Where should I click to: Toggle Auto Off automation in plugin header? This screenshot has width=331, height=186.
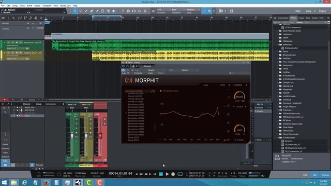(x=126, y=73)
